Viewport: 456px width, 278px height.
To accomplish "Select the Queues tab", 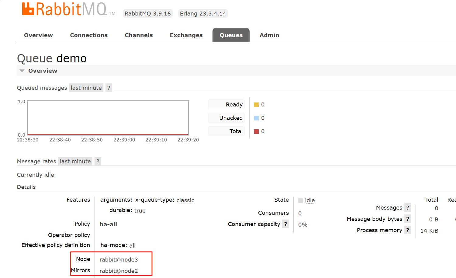I will [x=231, y=35].
